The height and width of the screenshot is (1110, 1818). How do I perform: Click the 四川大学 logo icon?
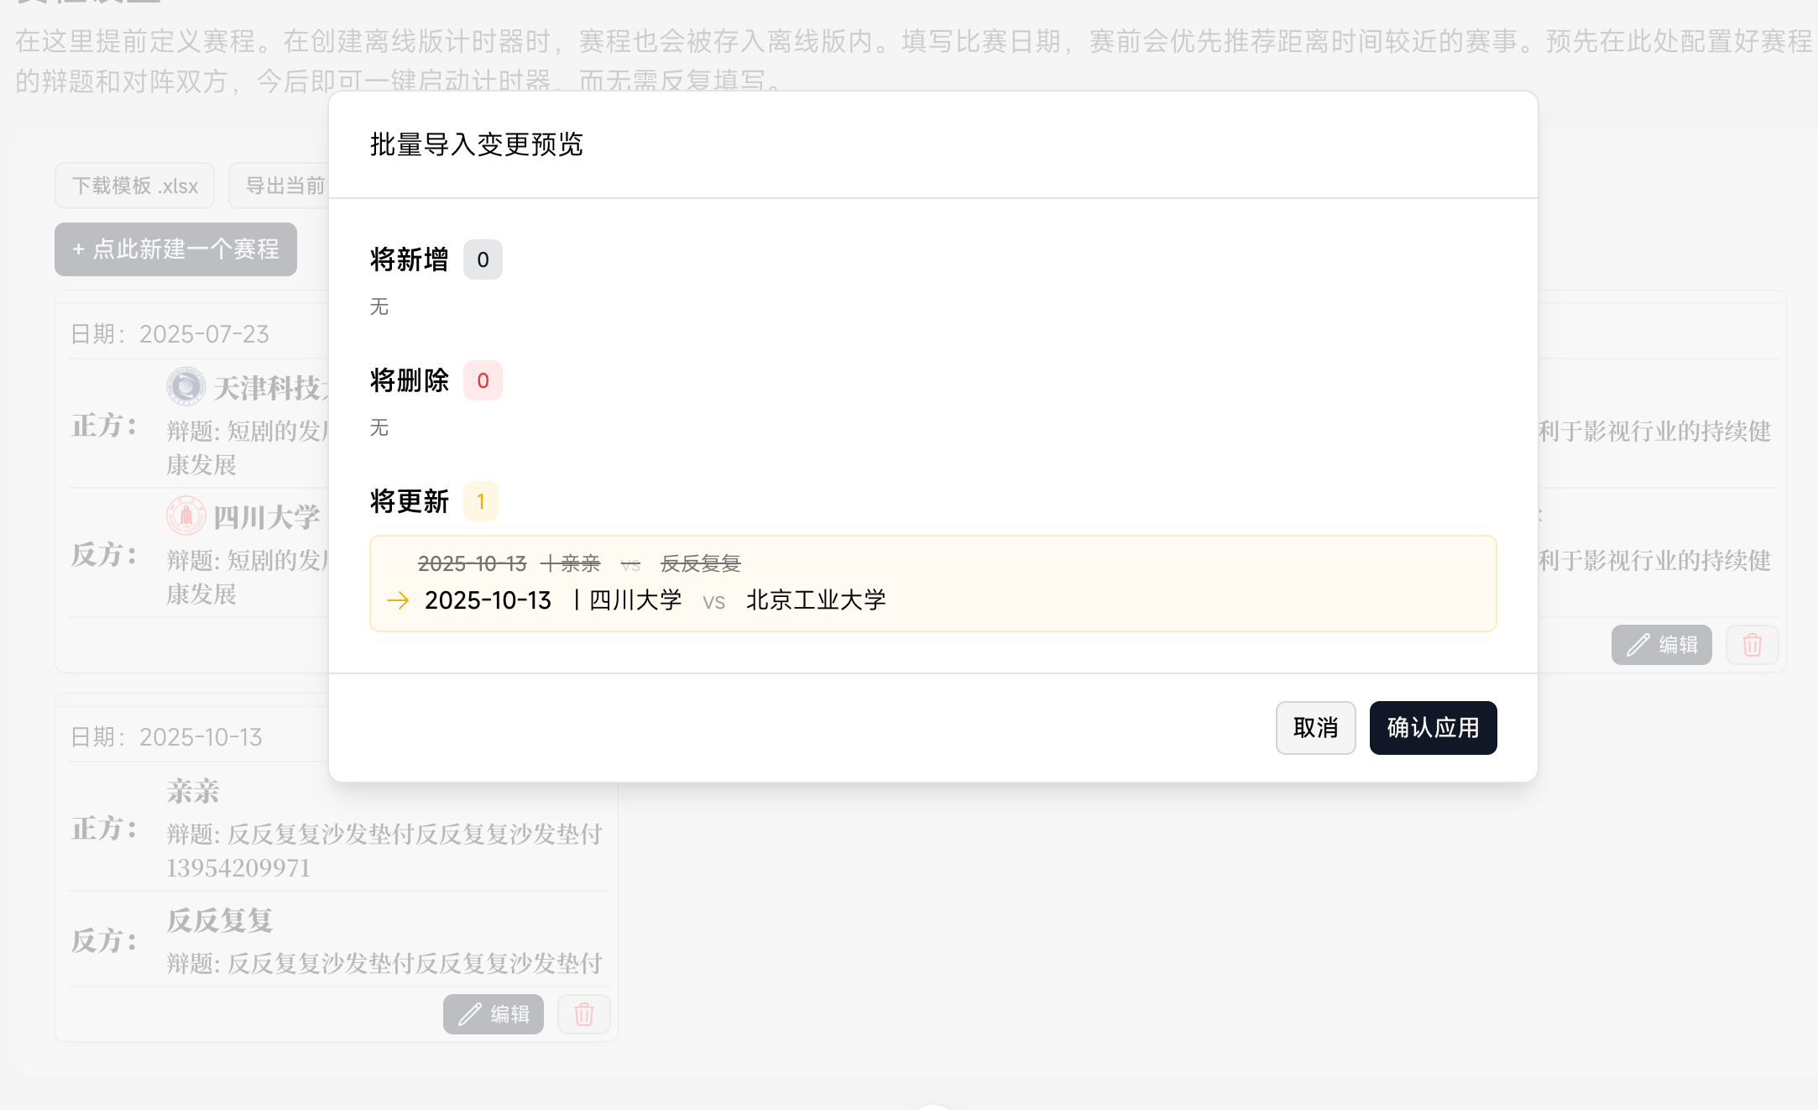(x=185, y=516)
